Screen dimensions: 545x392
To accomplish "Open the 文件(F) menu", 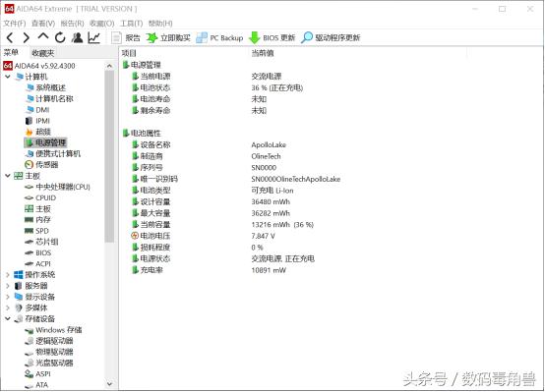I will tap(14, 24).
